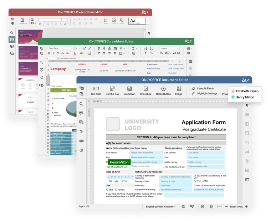Insert a Combo Box form field
The image size is (271, 221).
click(x=112, y=91)
